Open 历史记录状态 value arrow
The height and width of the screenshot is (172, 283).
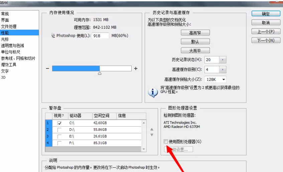pyautogui.click(x=223, y=60)
